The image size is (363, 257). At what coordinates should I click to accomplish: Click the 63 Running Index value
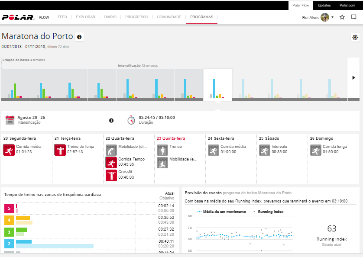(331, 228)
